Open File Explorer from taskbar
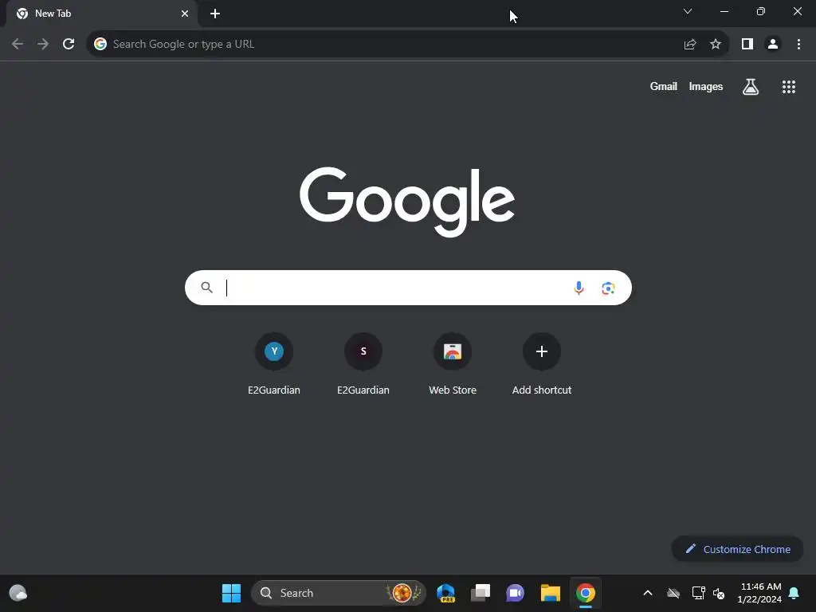 (x=550, y=593)
